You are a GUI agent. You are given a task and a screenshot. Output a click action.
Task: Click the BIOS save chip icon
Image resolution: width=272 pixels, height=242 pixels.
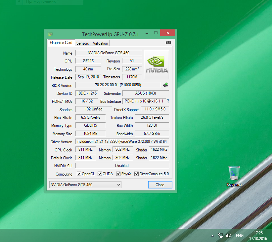pyautogui.click(x=165, y=85)
